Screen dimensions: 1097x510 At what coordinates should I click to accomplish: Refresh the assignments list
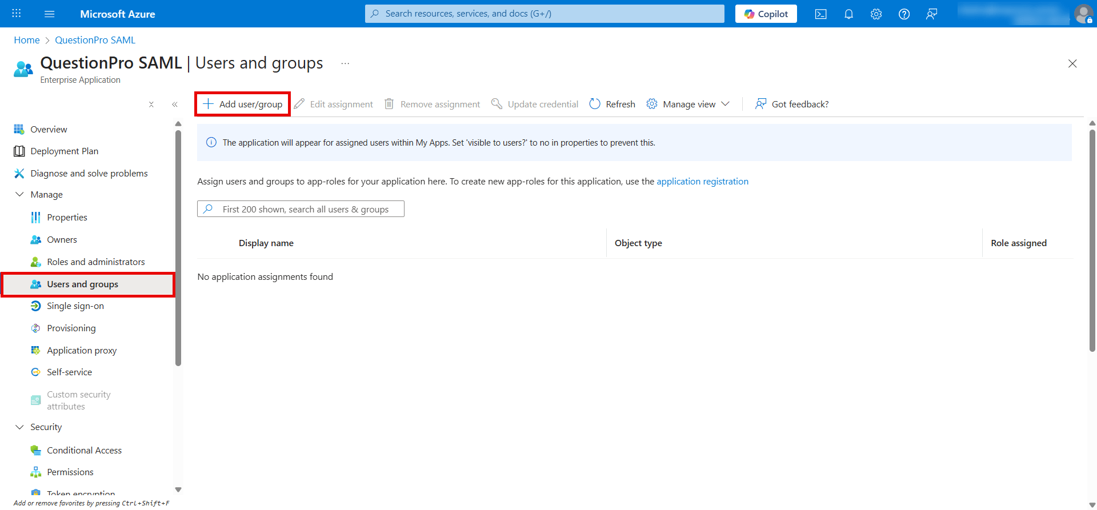point(612,104)
